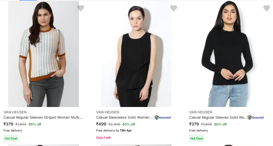Viewport: 273px width, 146px height.
Task: Click Van Heusen brand above striped top
Action: [15, 112]
